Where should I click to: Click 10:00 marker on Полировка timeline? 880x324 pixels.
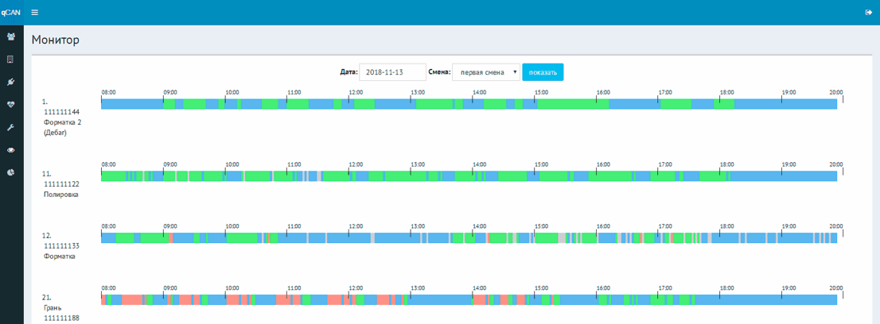pos(232,165)
